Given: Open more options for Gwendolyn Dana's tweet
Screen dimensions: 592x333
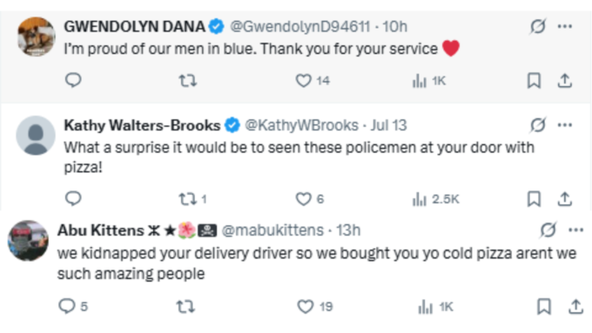Looking at the screenshot, I should pos(565,26).
